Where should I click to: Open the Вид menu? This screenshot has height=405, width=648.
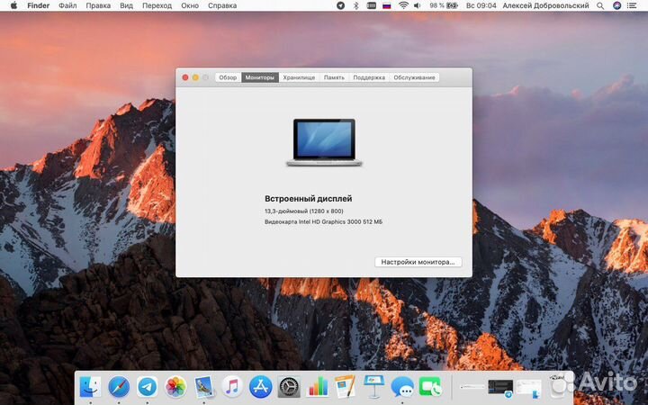[x=126, y=5]
